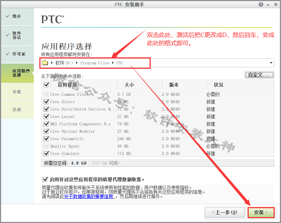Viewport: 281px width, 223px height.
Task: Go to 软件协议 step in sidebar
Action: pos(17,36)
